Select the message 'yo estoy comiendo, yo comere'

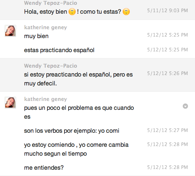coord(76,149)
